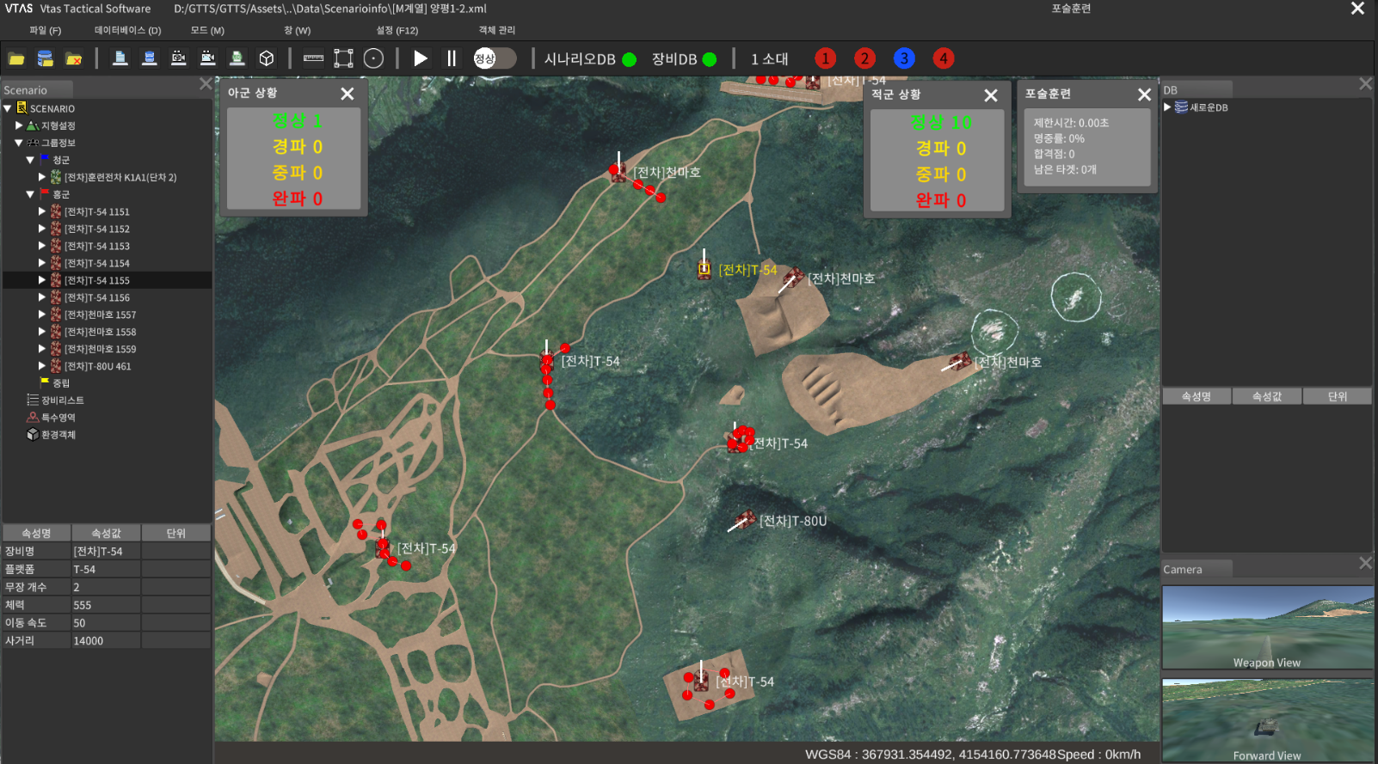1378x764 pixels.
Task: Click the database folder toolbar icon
Action: [46, 58]
